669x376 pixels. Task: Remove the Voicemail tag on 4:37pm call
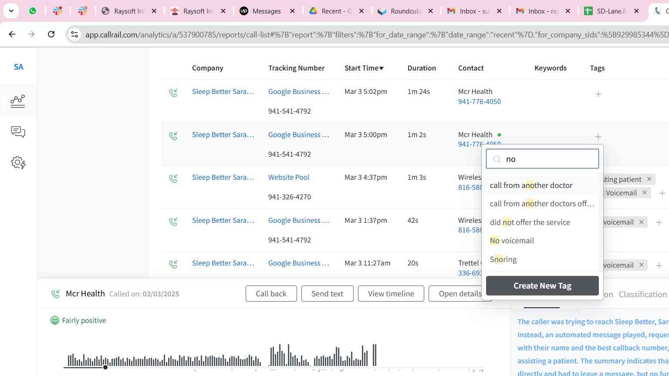645,193
